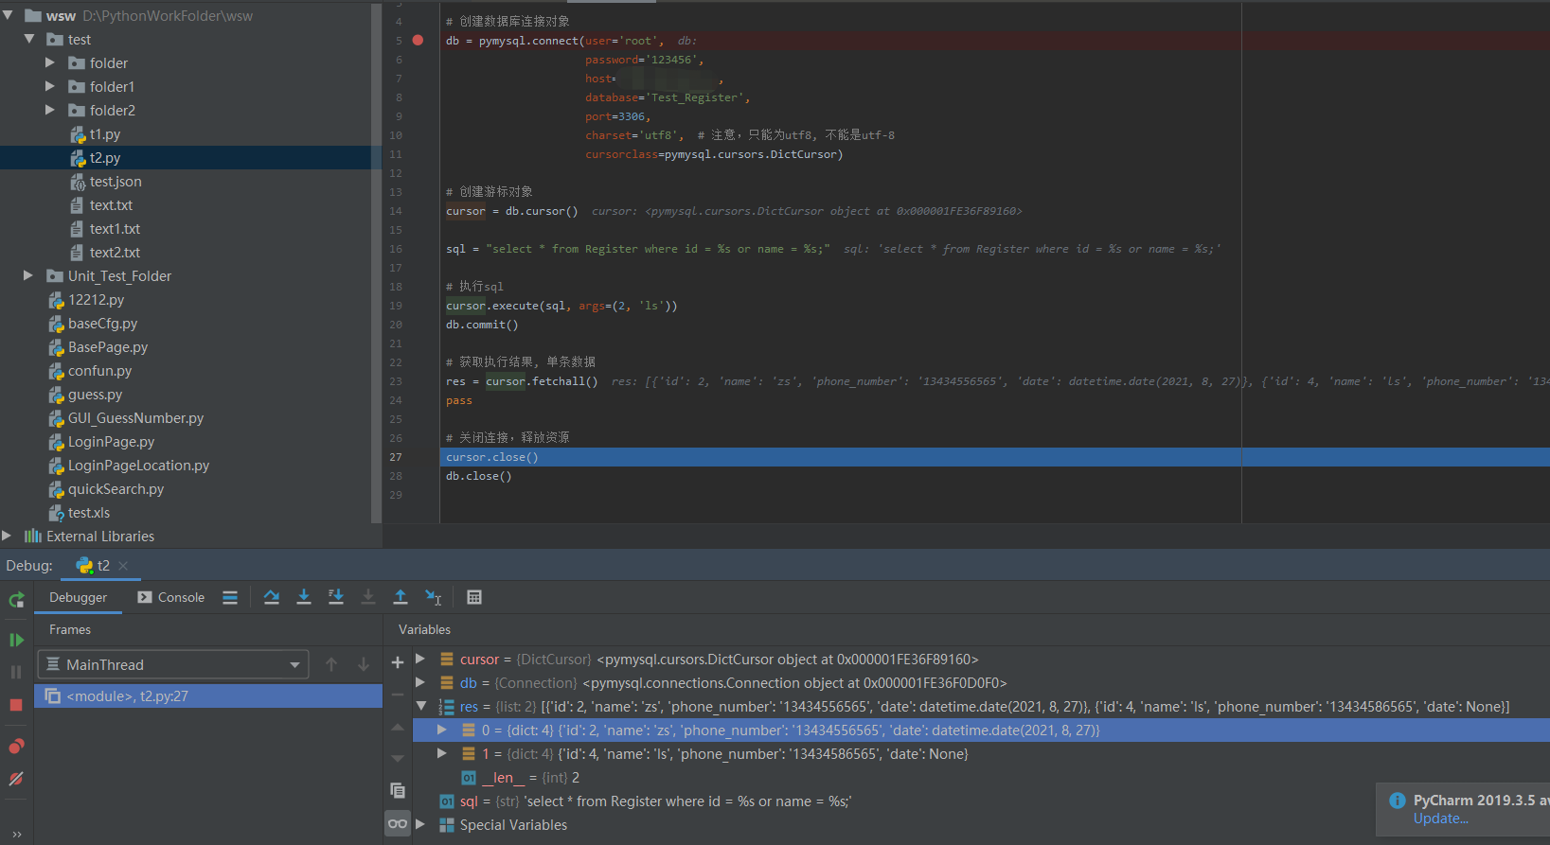Add a new watch with the plus icon
This screenshot has width=1550, height=845.
[398, 662]
